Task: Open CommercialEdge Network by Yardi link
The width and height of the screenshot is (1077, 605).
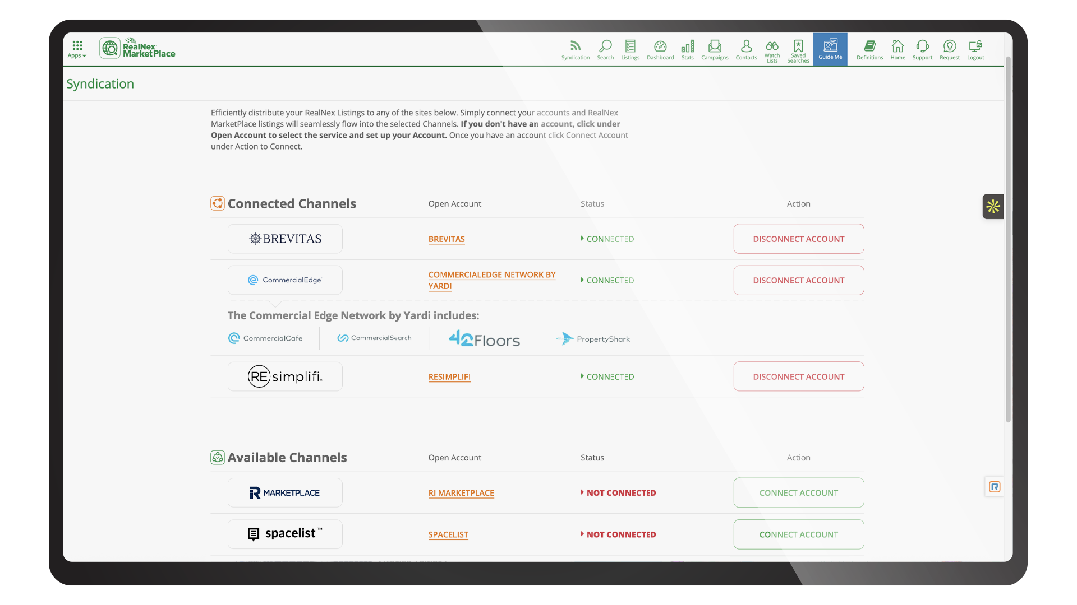Action: pyautogui.click(x=492, y=280)
